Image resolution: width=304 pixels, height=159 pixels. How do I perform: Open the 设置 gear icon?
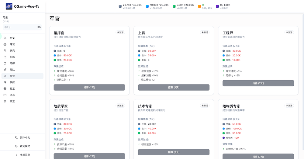click(x=5, y=101)
